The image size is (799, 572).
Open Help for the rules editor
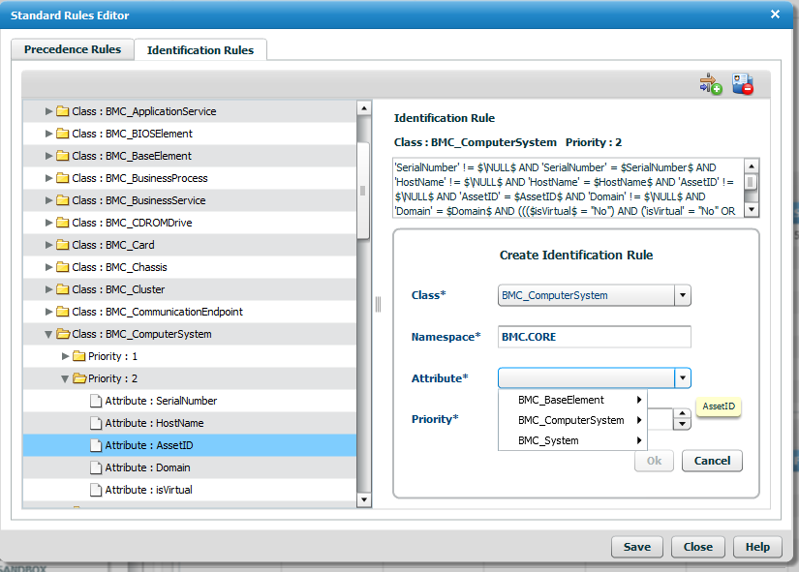[x=757, y=547]
